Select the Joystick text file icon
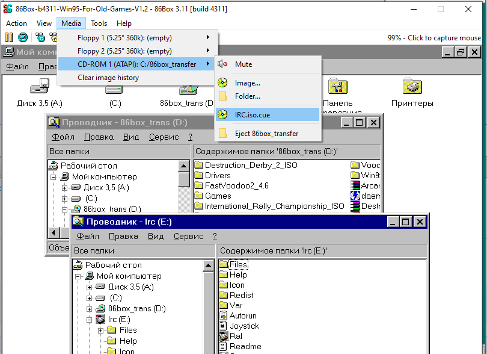This screenshot has height=354, width=487. (223, 326)
